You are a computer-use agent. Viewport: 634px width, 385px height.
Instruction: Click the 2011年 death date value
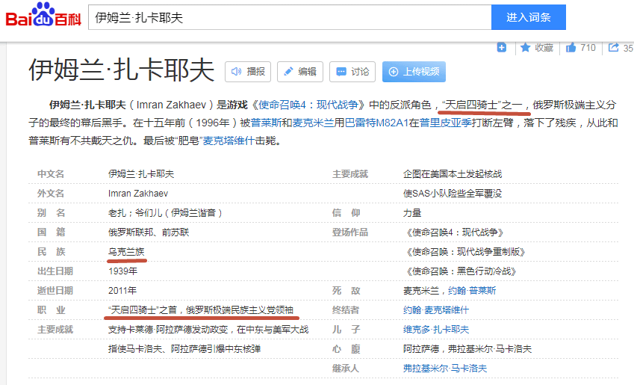(x=122, y=291)
